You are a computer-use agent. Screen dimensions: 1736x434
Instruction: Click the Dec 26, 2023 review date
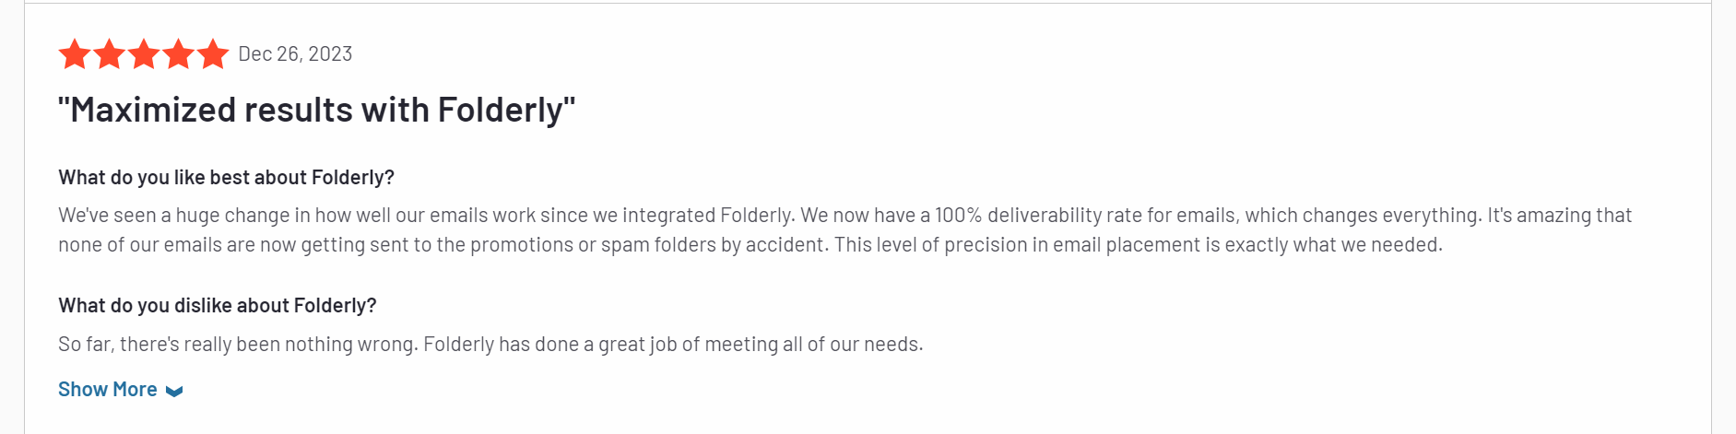tap(295, 54)
